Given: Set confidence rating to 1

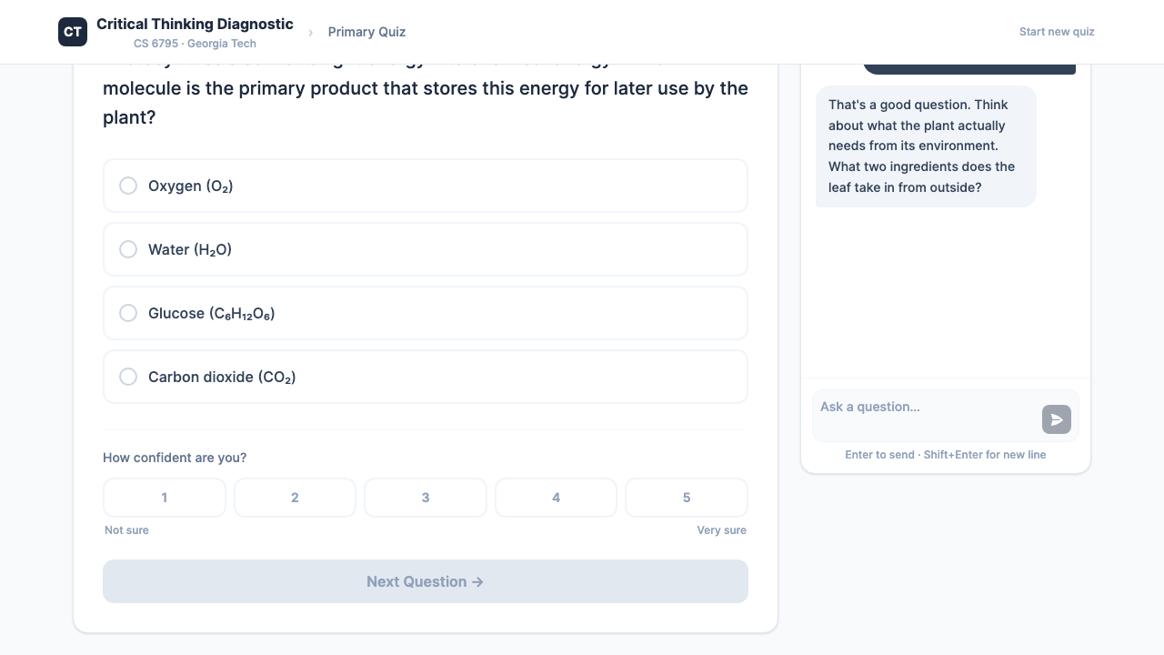Looking at the screenshot, I should tap(164, 498).
